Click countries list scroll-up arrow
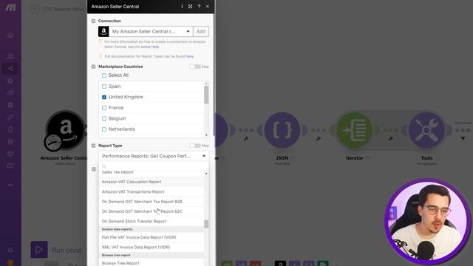 tap(206, 83)
